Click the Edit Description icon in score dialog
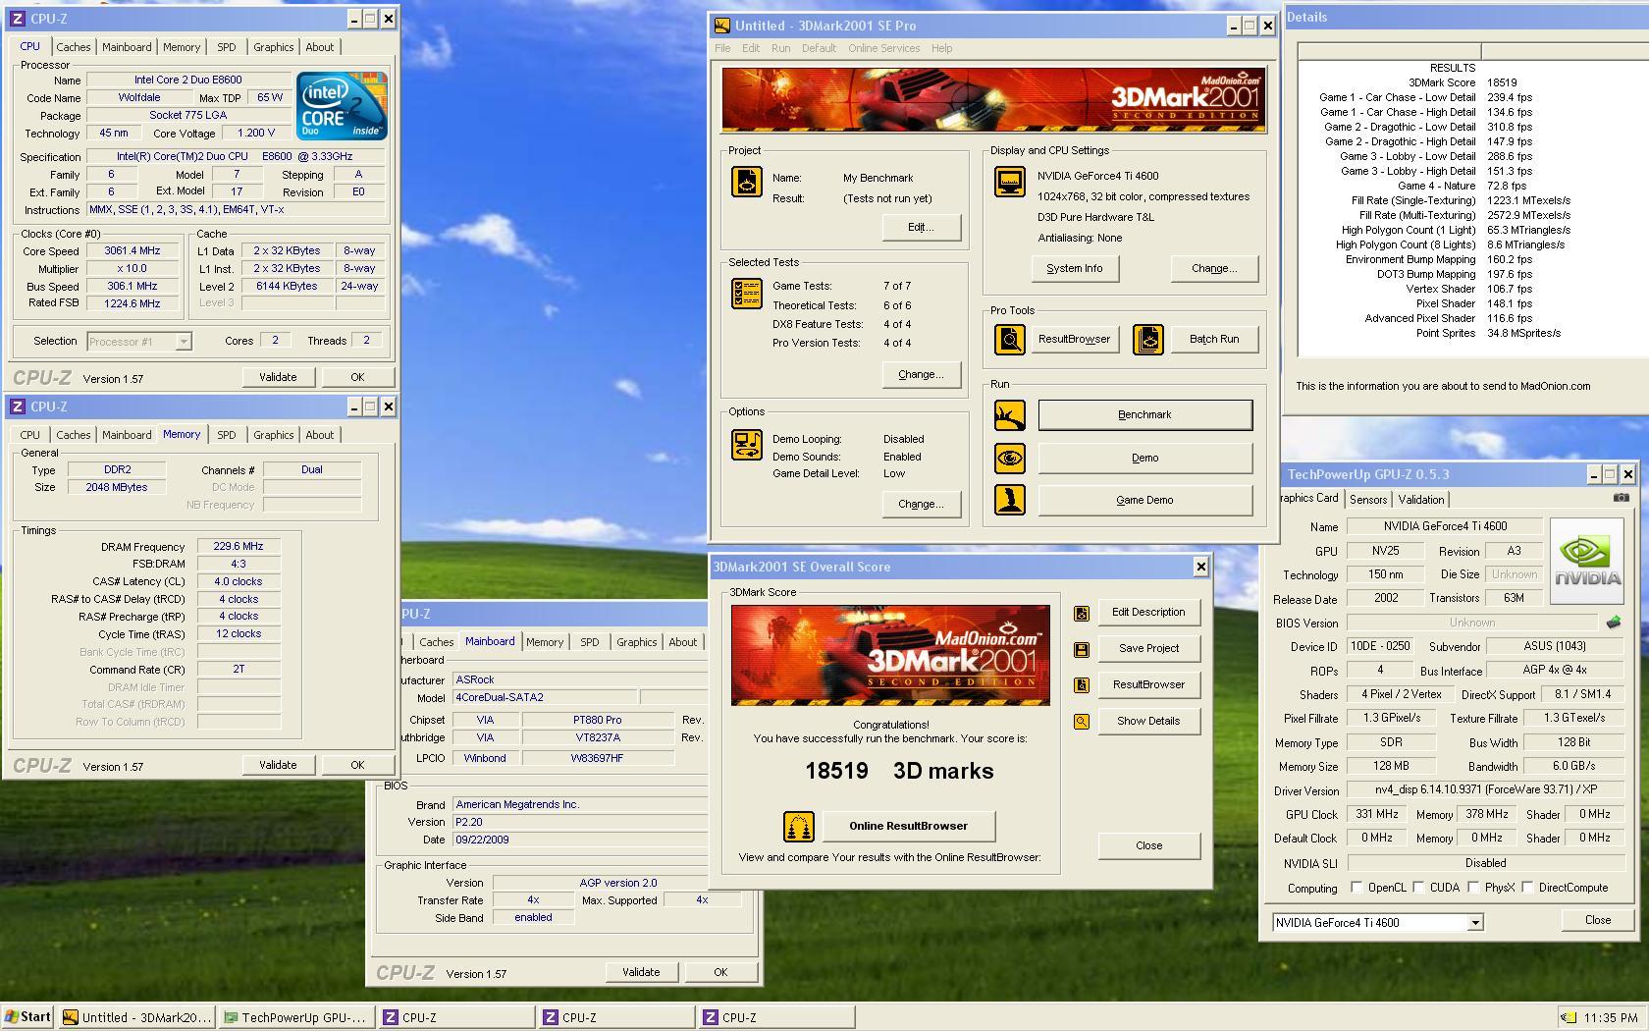 pos(1081,613)
